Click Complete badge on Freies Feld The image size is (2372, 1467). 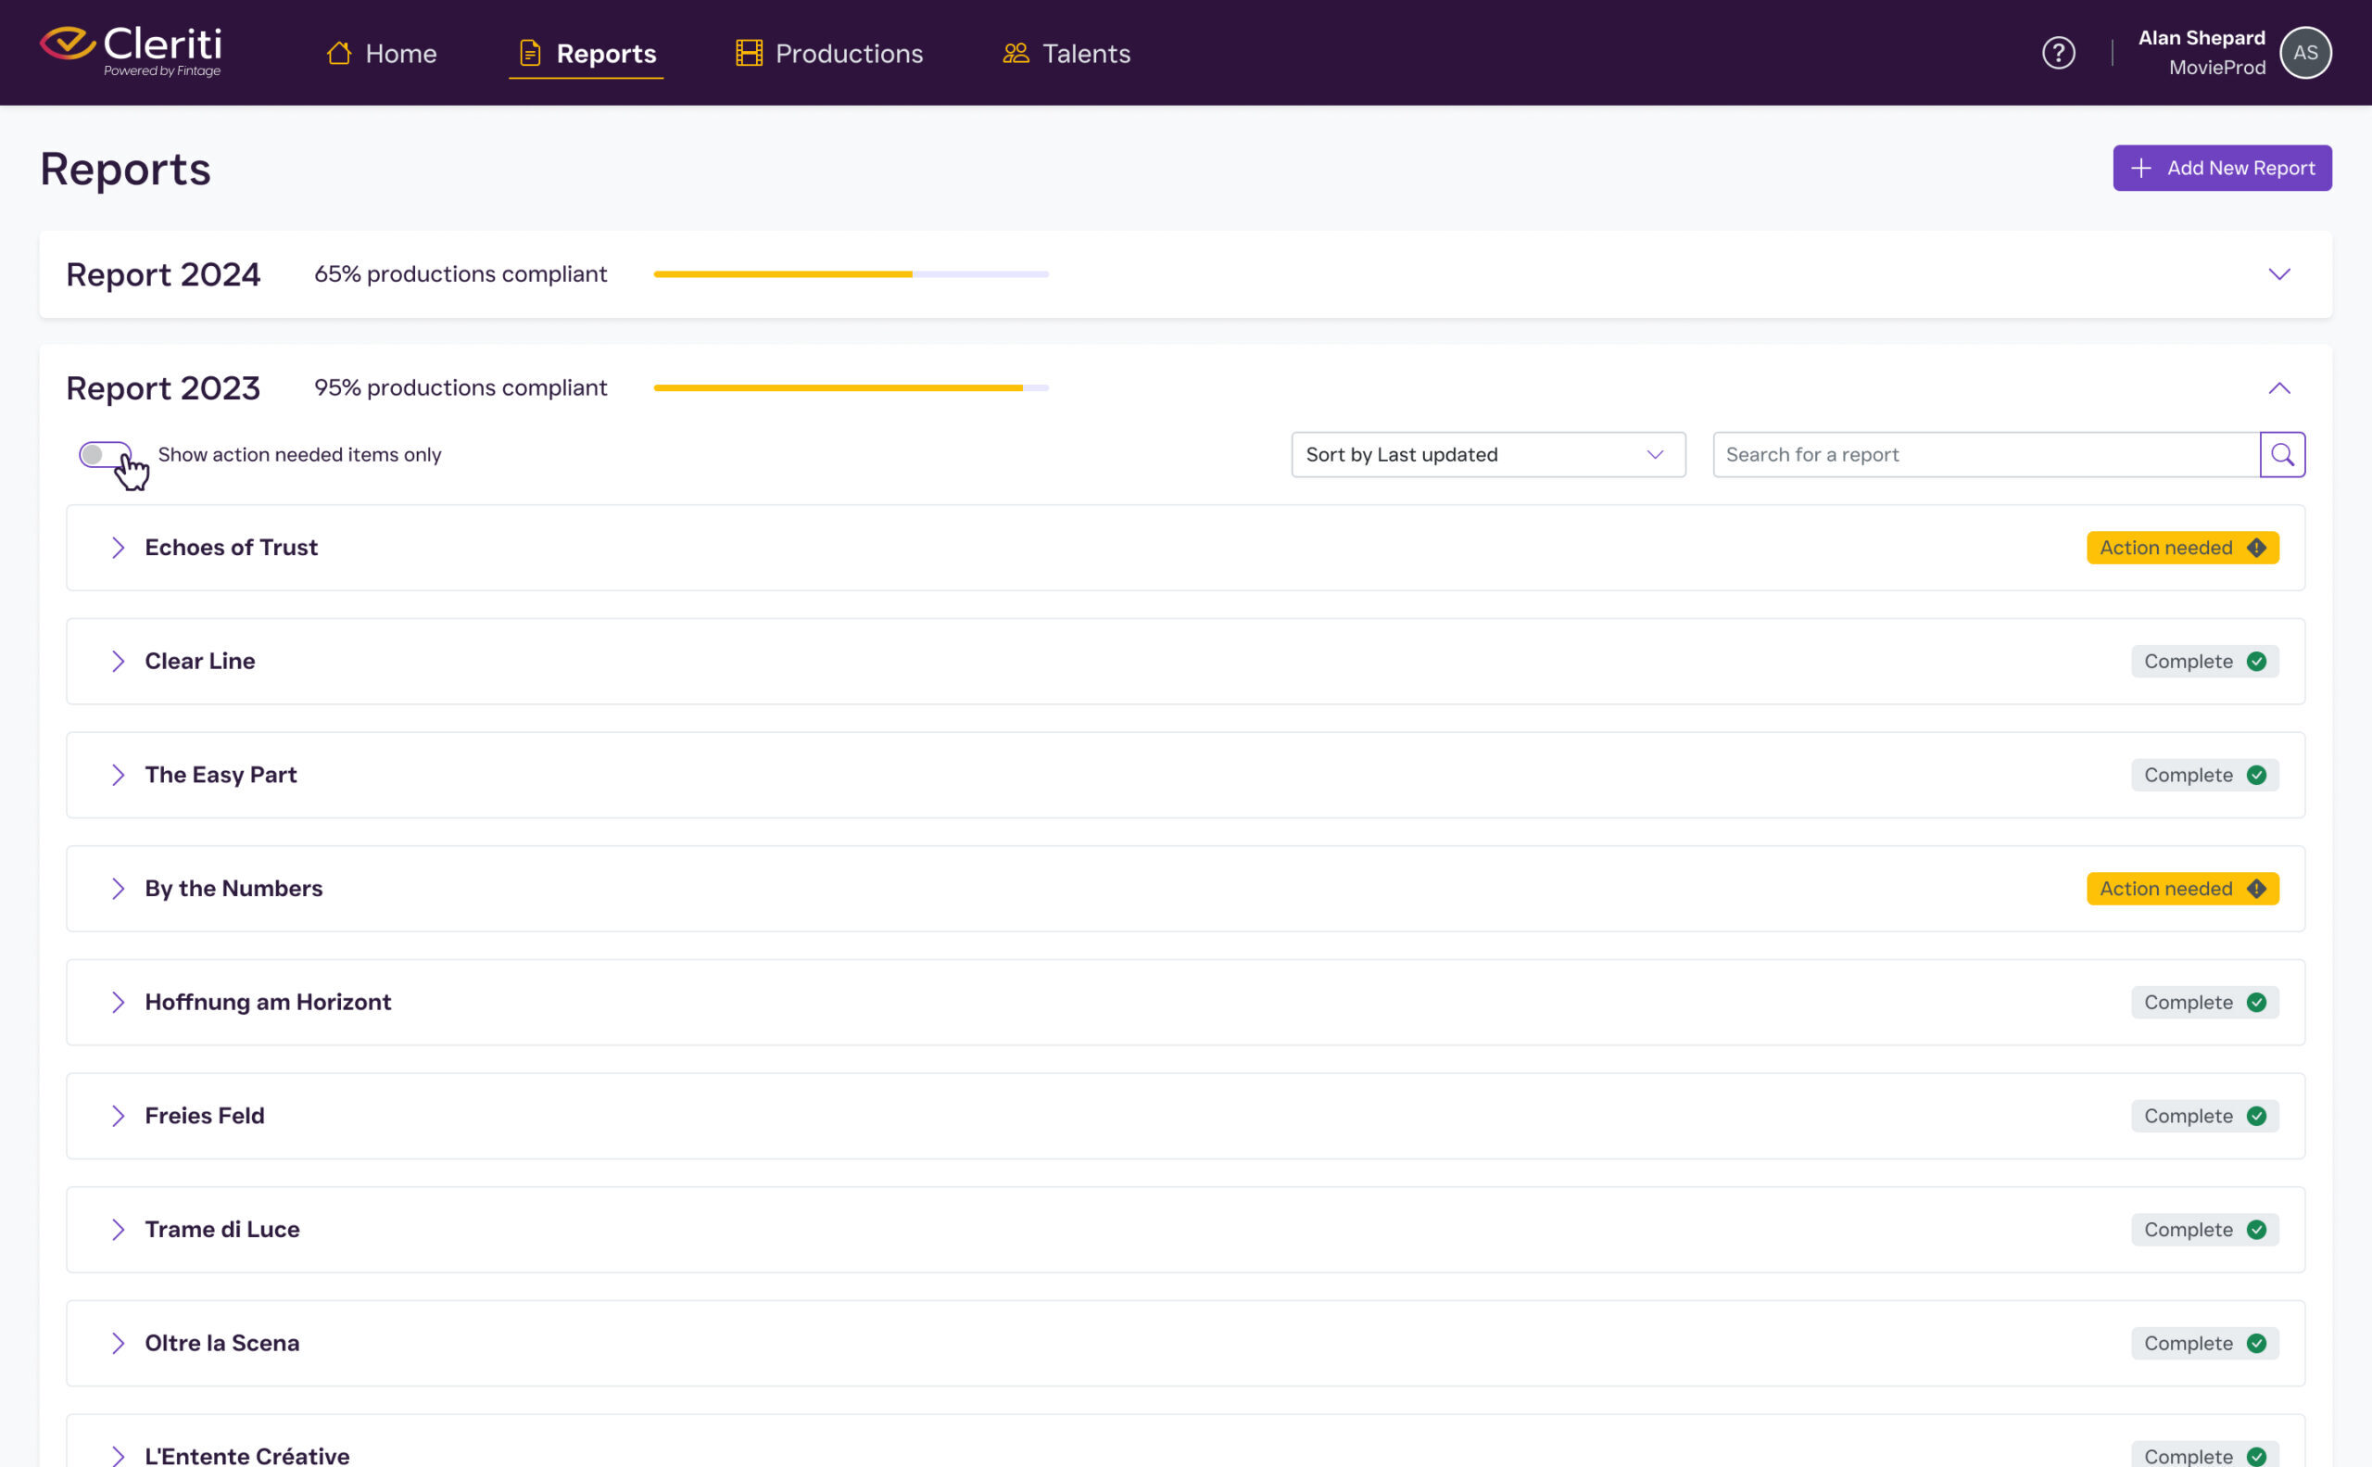[x=2204, y=1116]
